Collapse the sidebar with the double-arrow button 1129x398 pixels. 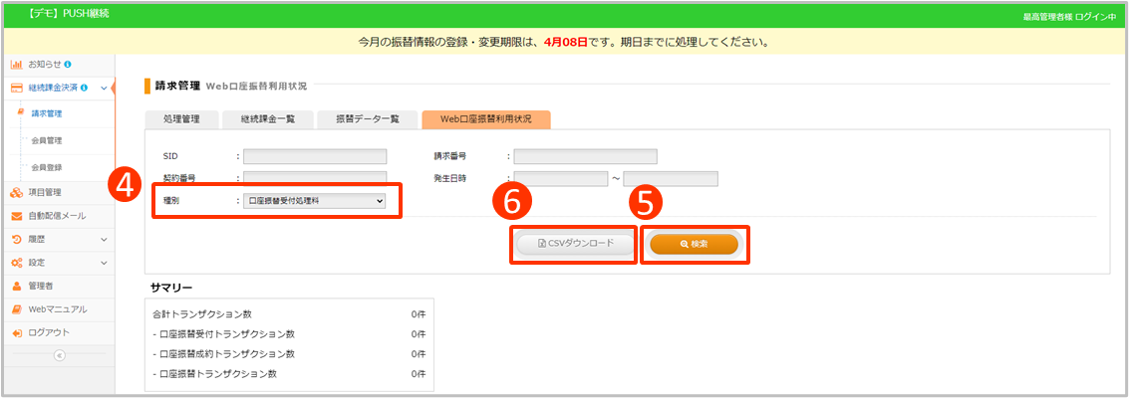click(x=59, y=355)
